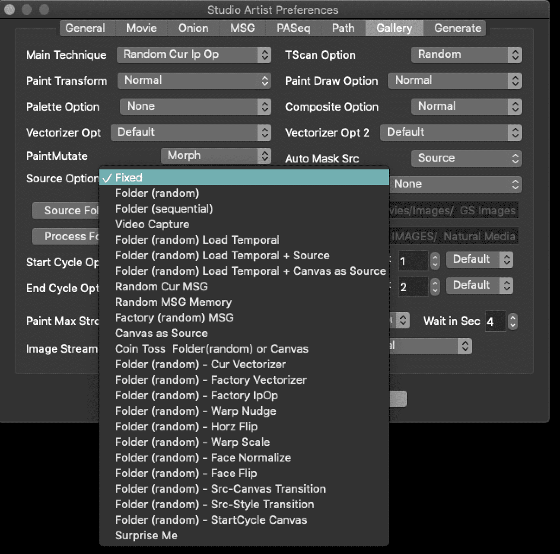Choose Video Capture from the list
The width and height of the screenshot is (560, 554).
pos(244,224)
